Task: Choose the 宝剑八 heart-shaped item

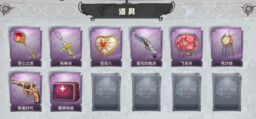Action: pyautogui.click(x=106, y=47)
